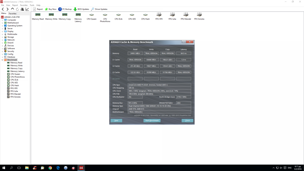304x171 pixels.
Task: Expand the Display tree node
Action: 2,31
